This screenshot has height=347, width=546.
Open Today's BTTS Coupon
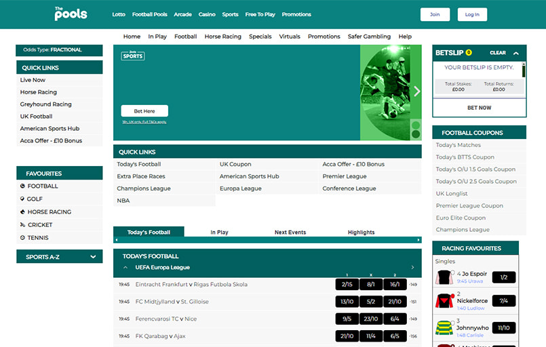[479, 157]
